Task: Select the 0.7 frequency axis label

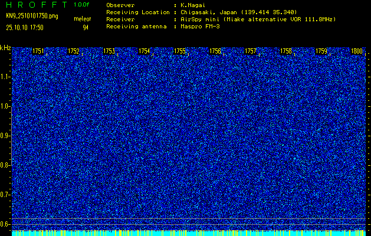Action: click(x=5, y=194)
